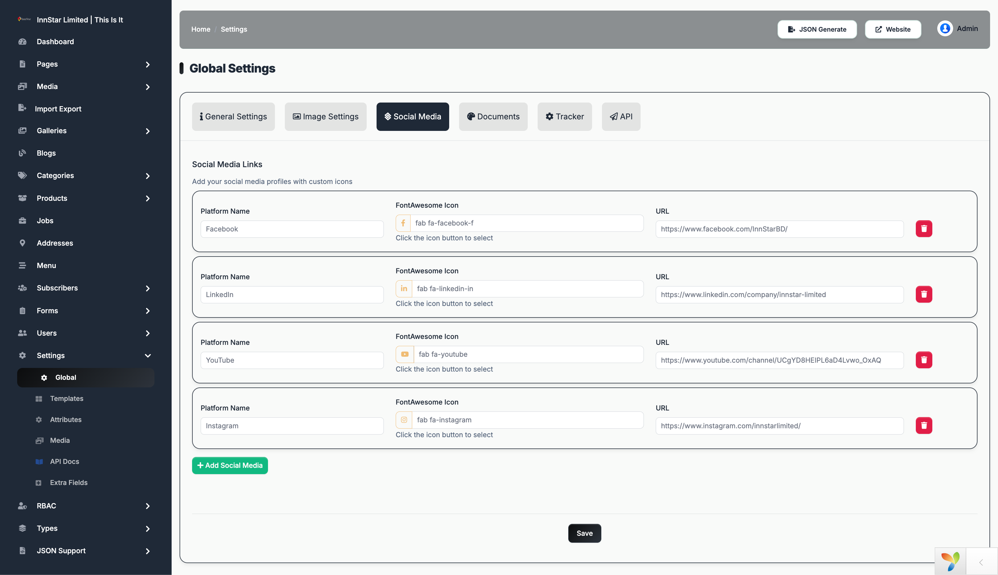Click the Admin user avatar icon

[945, 28]
